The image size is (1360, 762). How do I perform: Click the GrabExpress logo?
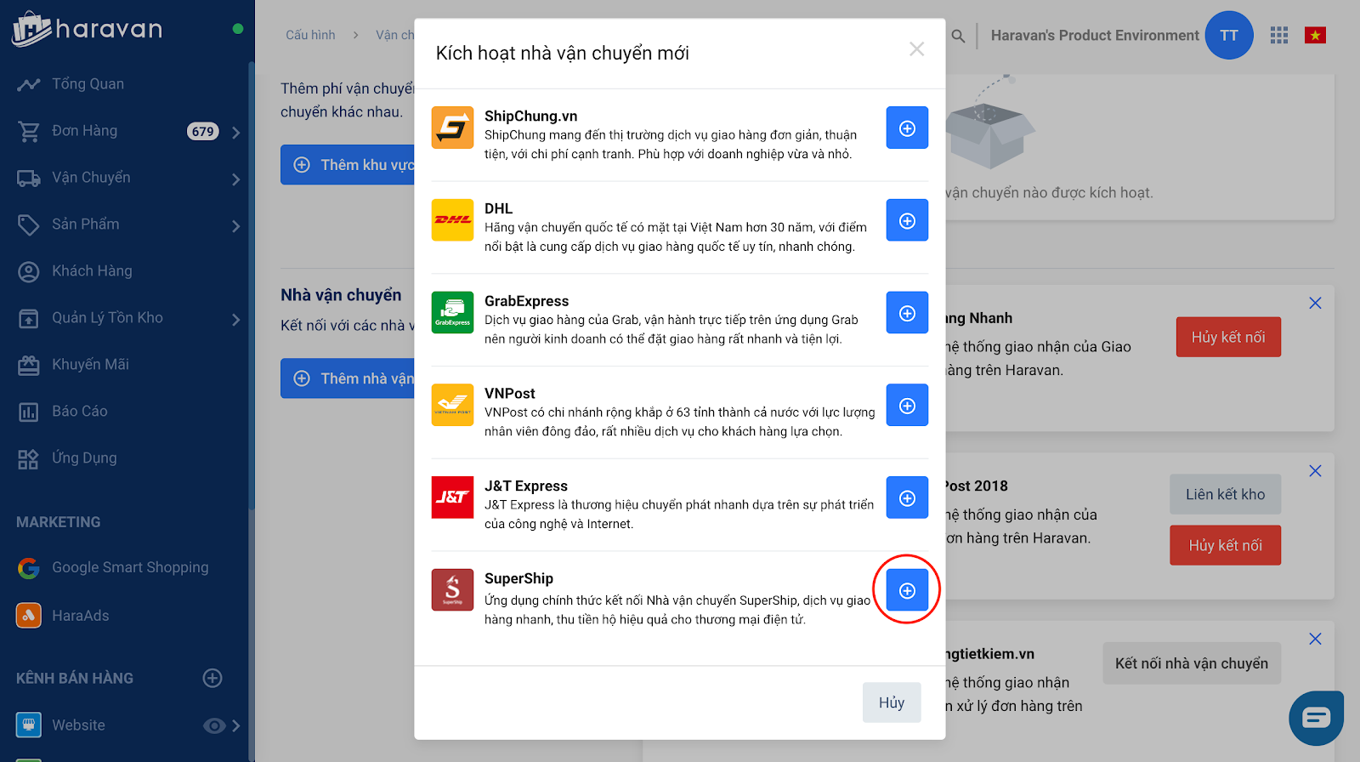point(452,313)
